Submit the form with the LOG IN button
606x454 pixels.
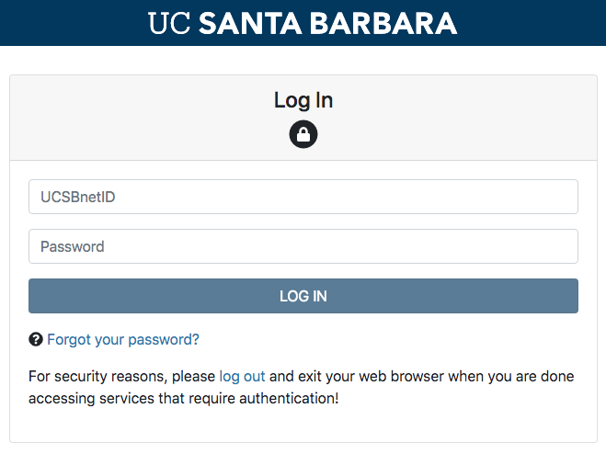[x=303, y=296]
